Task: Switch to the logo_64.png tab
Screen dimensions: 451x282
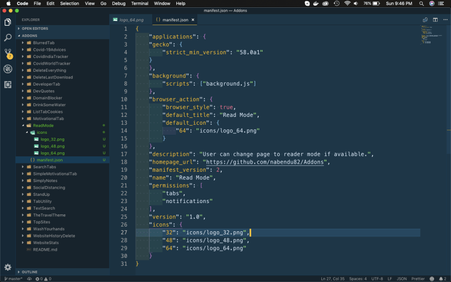Action: click(x=131, y=20)
